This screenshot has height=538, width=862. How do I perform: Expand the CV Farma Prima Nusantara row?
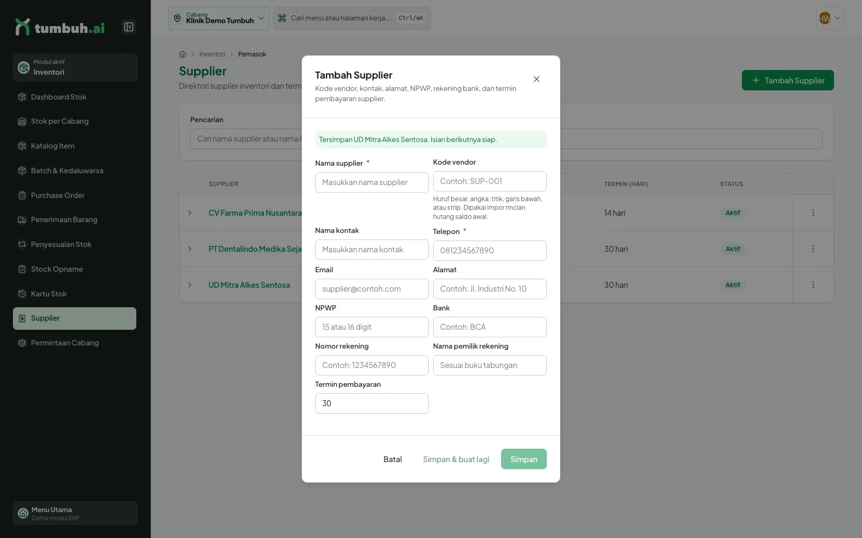point(190,213)
